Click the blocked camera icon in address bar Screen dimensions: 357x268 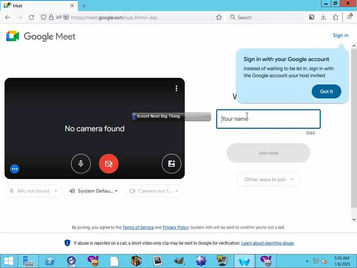[x=66, y=17]
